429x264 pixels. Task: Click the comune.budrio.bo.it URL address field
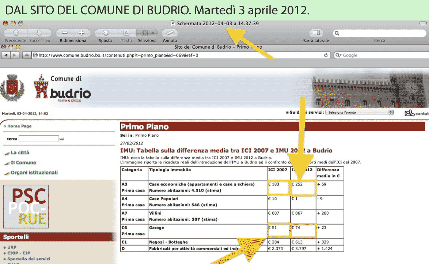tap(181, 55)
